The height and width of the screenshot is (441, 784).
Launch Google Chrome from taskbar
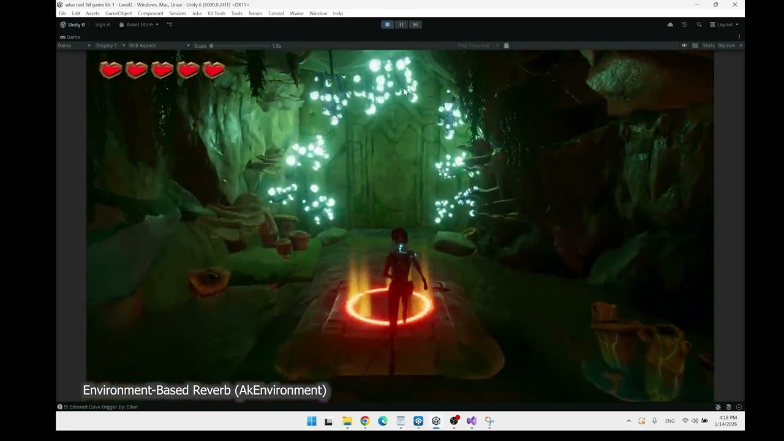coord(365,421)
